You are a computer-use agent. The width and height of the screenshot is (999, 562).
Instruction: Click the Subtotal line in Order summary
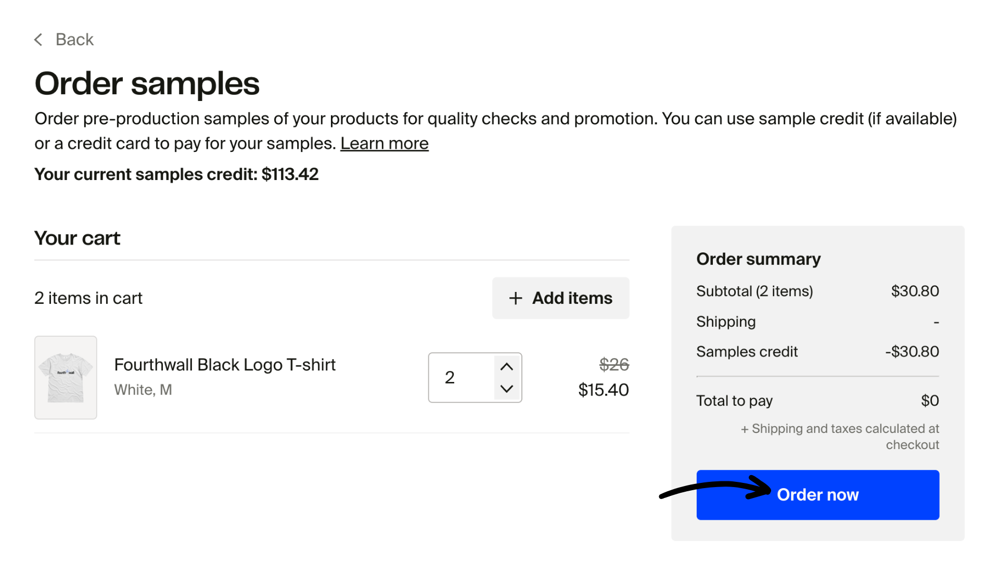[x=755, y=291]
